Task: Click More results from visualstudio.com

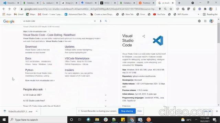Action: click(40, 81)
